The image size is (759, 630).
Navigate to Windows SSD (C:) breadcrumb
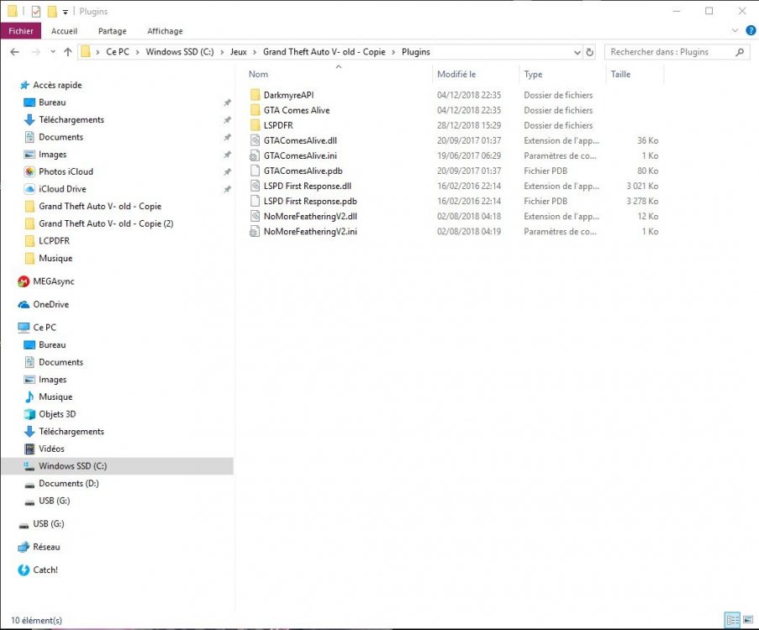(x=180, y=52)
